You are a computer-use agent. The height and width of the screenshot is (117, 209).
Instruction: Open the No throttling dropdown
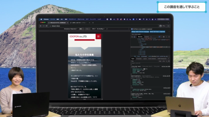pos(101,29)
